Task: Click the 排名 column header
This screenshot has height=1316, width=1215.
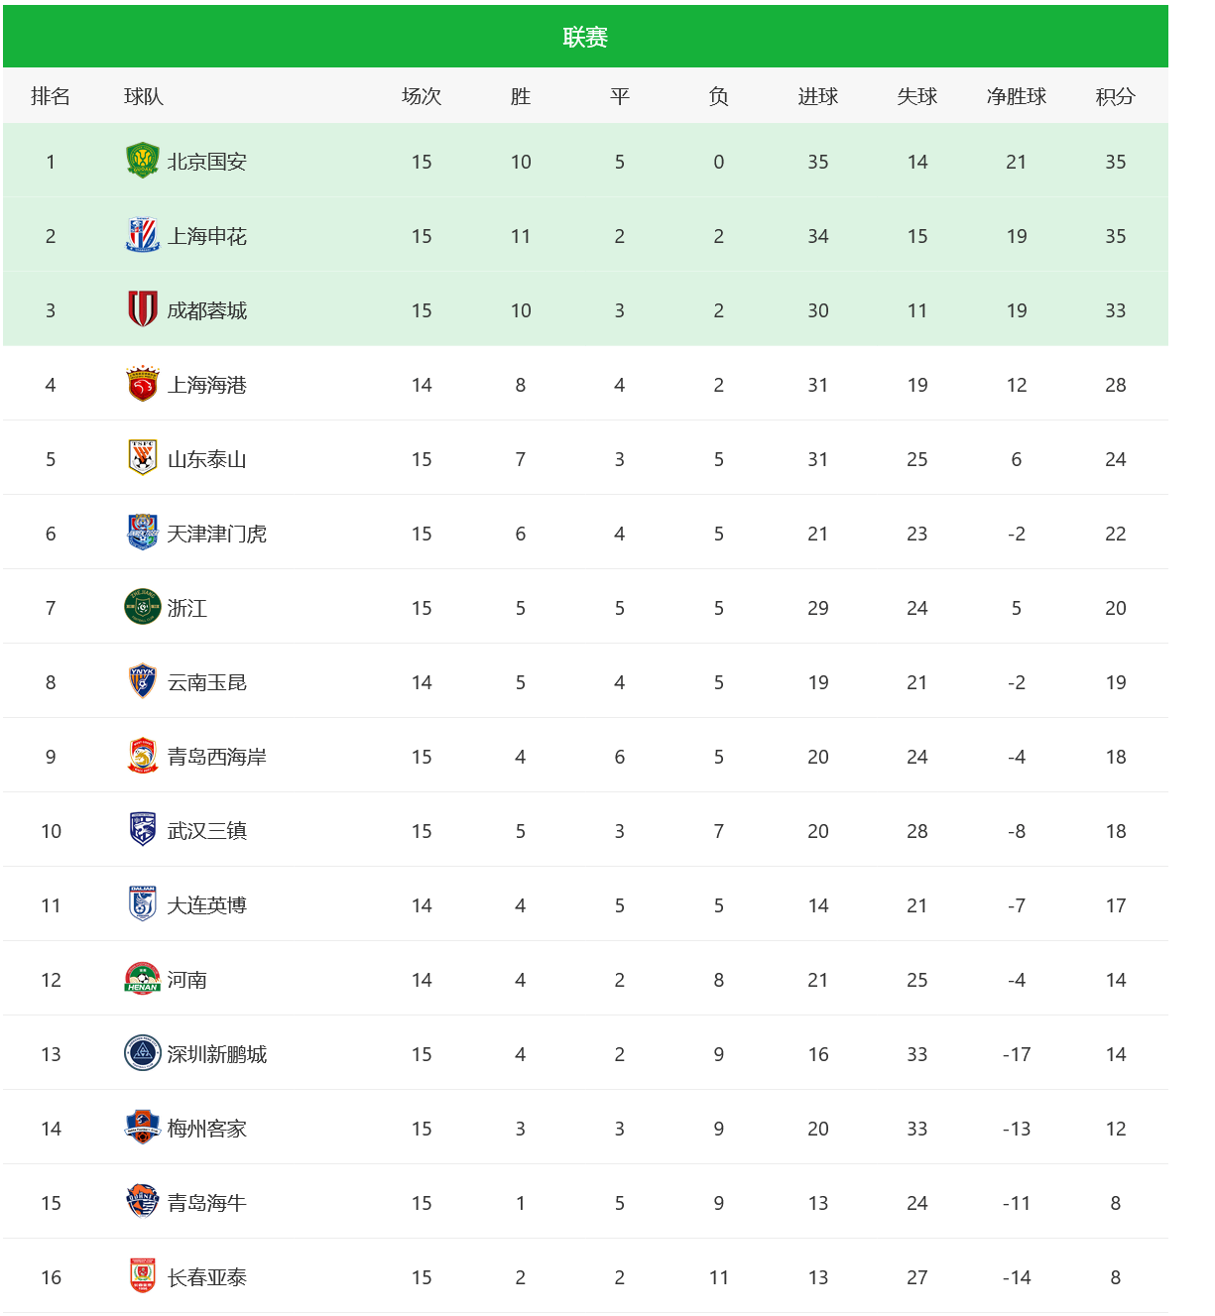Action: click(x=51, y=96)
